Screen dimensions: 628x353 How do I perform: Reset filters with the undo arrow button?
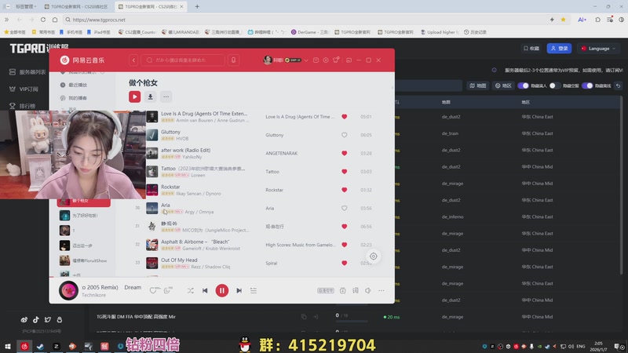[619, 86]
